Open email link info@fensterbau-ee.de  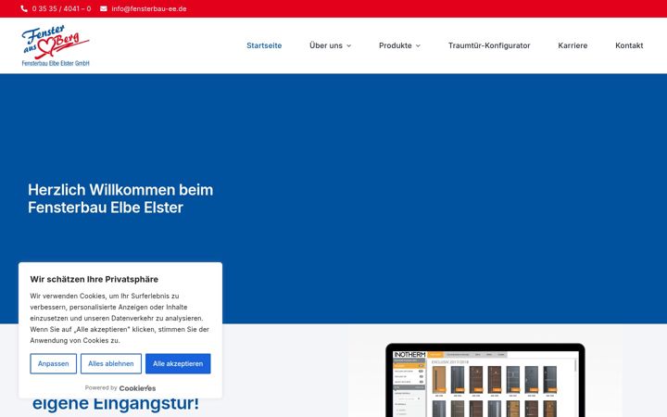click(149, 8)
